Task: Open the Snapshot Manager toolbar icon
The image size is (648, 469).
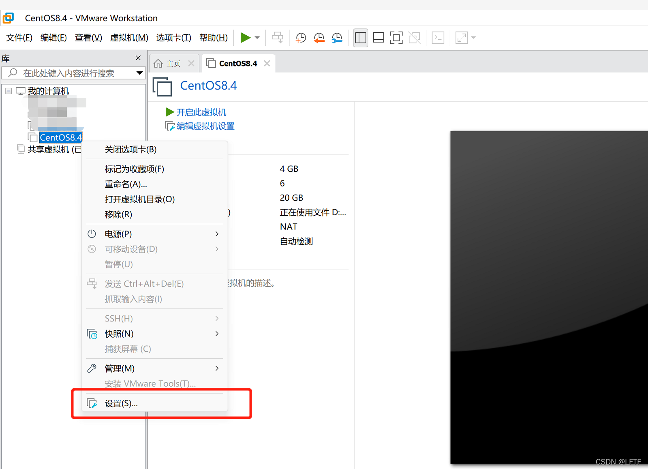Action: pyautogui.click(x=337, y=38)
